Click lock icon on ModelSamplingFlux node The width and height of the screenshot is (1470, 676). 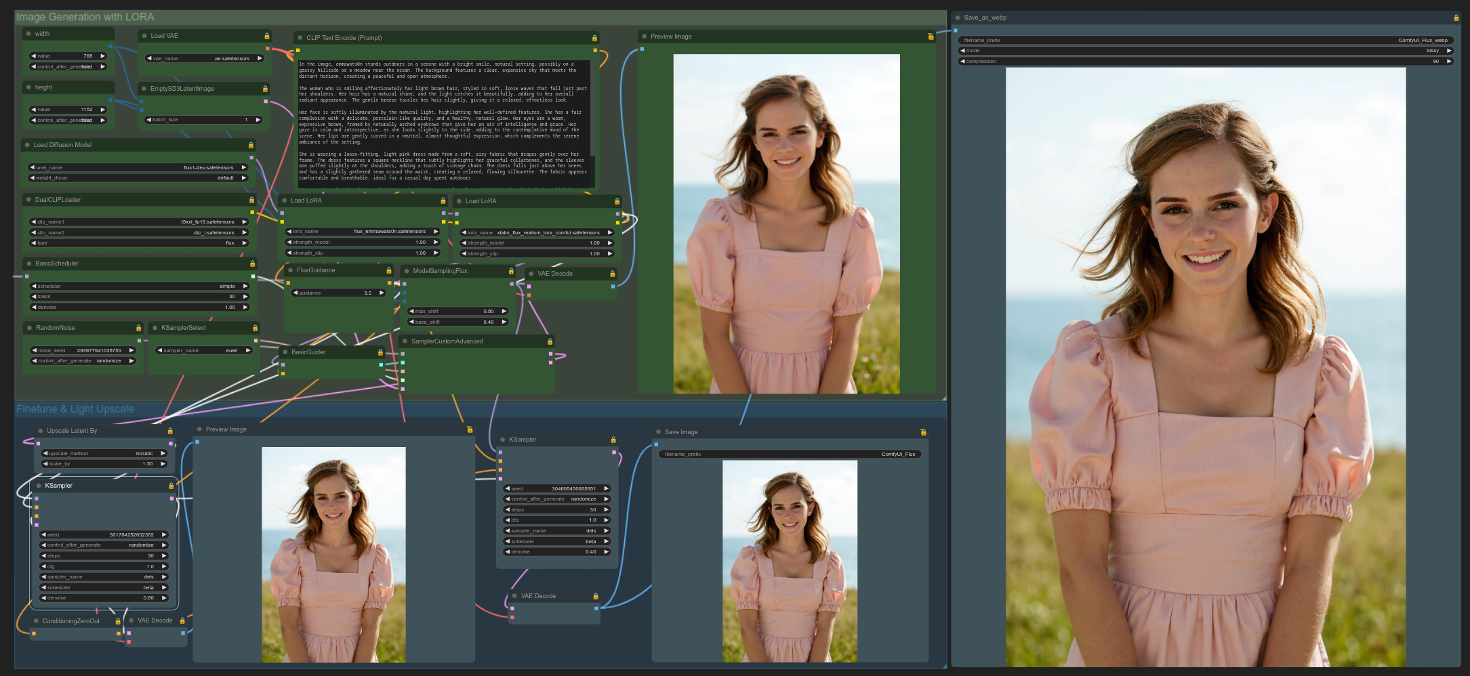coord(511,271)
